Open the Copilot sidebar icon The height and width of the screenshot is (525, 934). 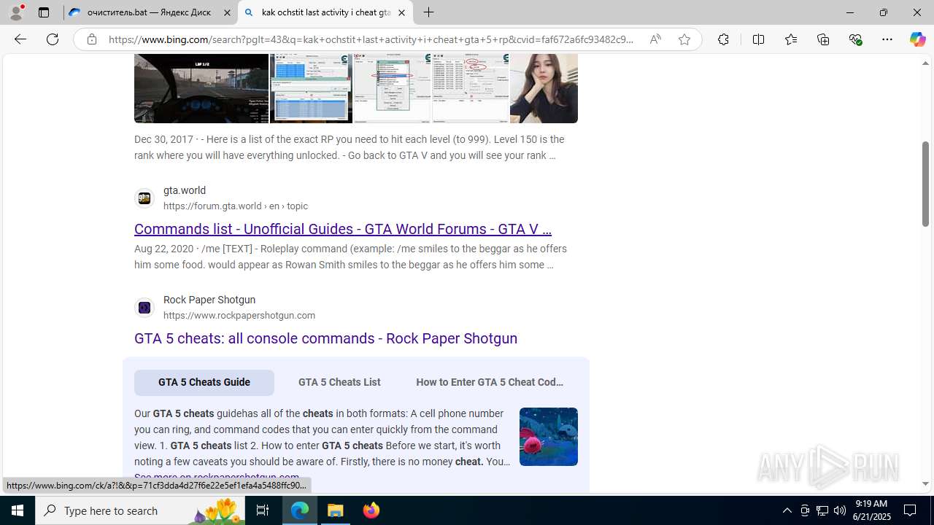click(x=917, y=39)
